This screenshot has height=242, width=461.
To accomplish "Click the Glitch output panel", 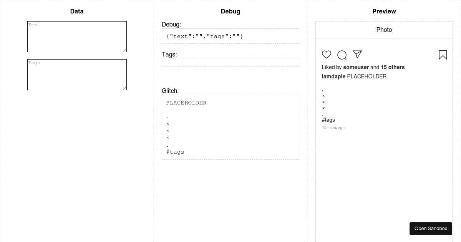I will pos(230,127).
